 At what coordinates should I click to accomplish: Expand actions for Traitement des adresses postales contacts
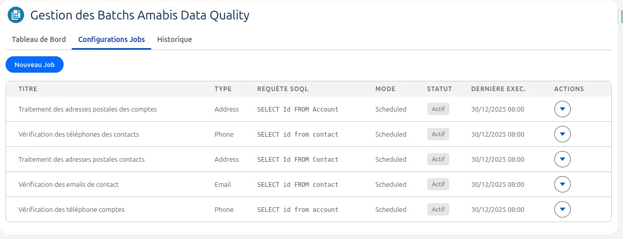(x=563, y=159)
